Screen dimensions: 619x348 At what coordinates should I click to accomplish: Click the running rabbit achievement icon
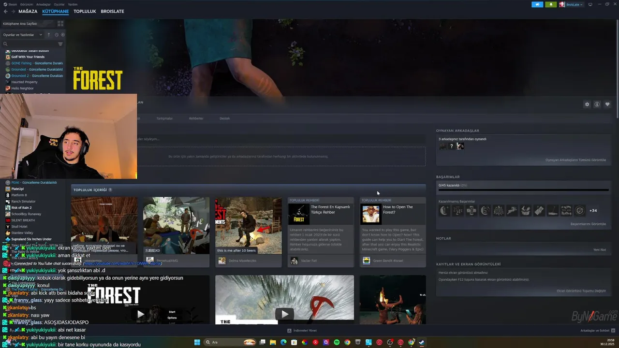[x=512, y=210]
